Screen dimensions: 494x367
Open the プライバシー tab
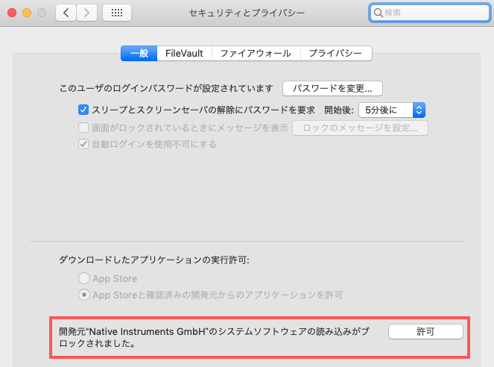(335, 54)
